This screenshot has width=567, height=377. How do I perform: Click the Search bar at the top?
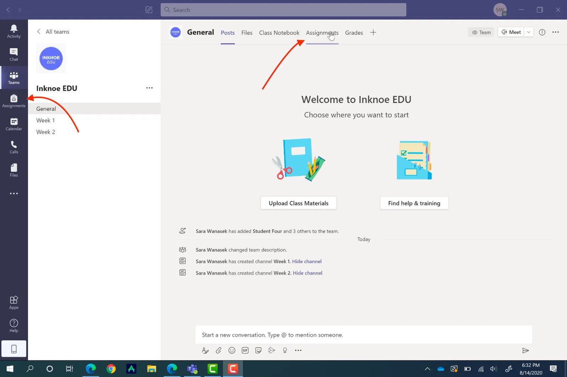(283, 10)
